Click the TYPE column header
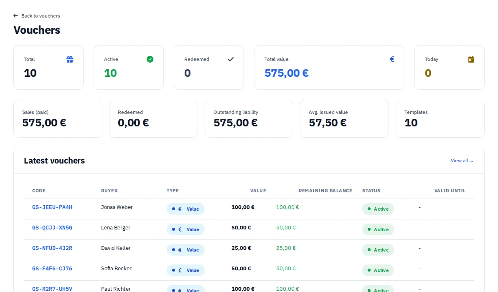498x292 pixels. (x=173, y=191)
